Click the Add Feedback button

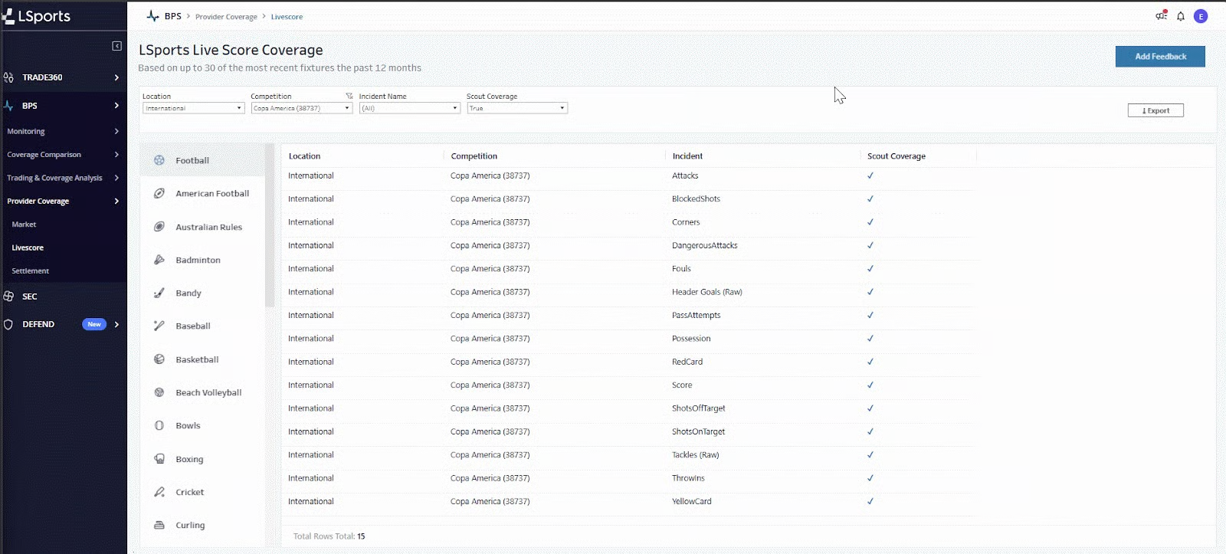1160,57
